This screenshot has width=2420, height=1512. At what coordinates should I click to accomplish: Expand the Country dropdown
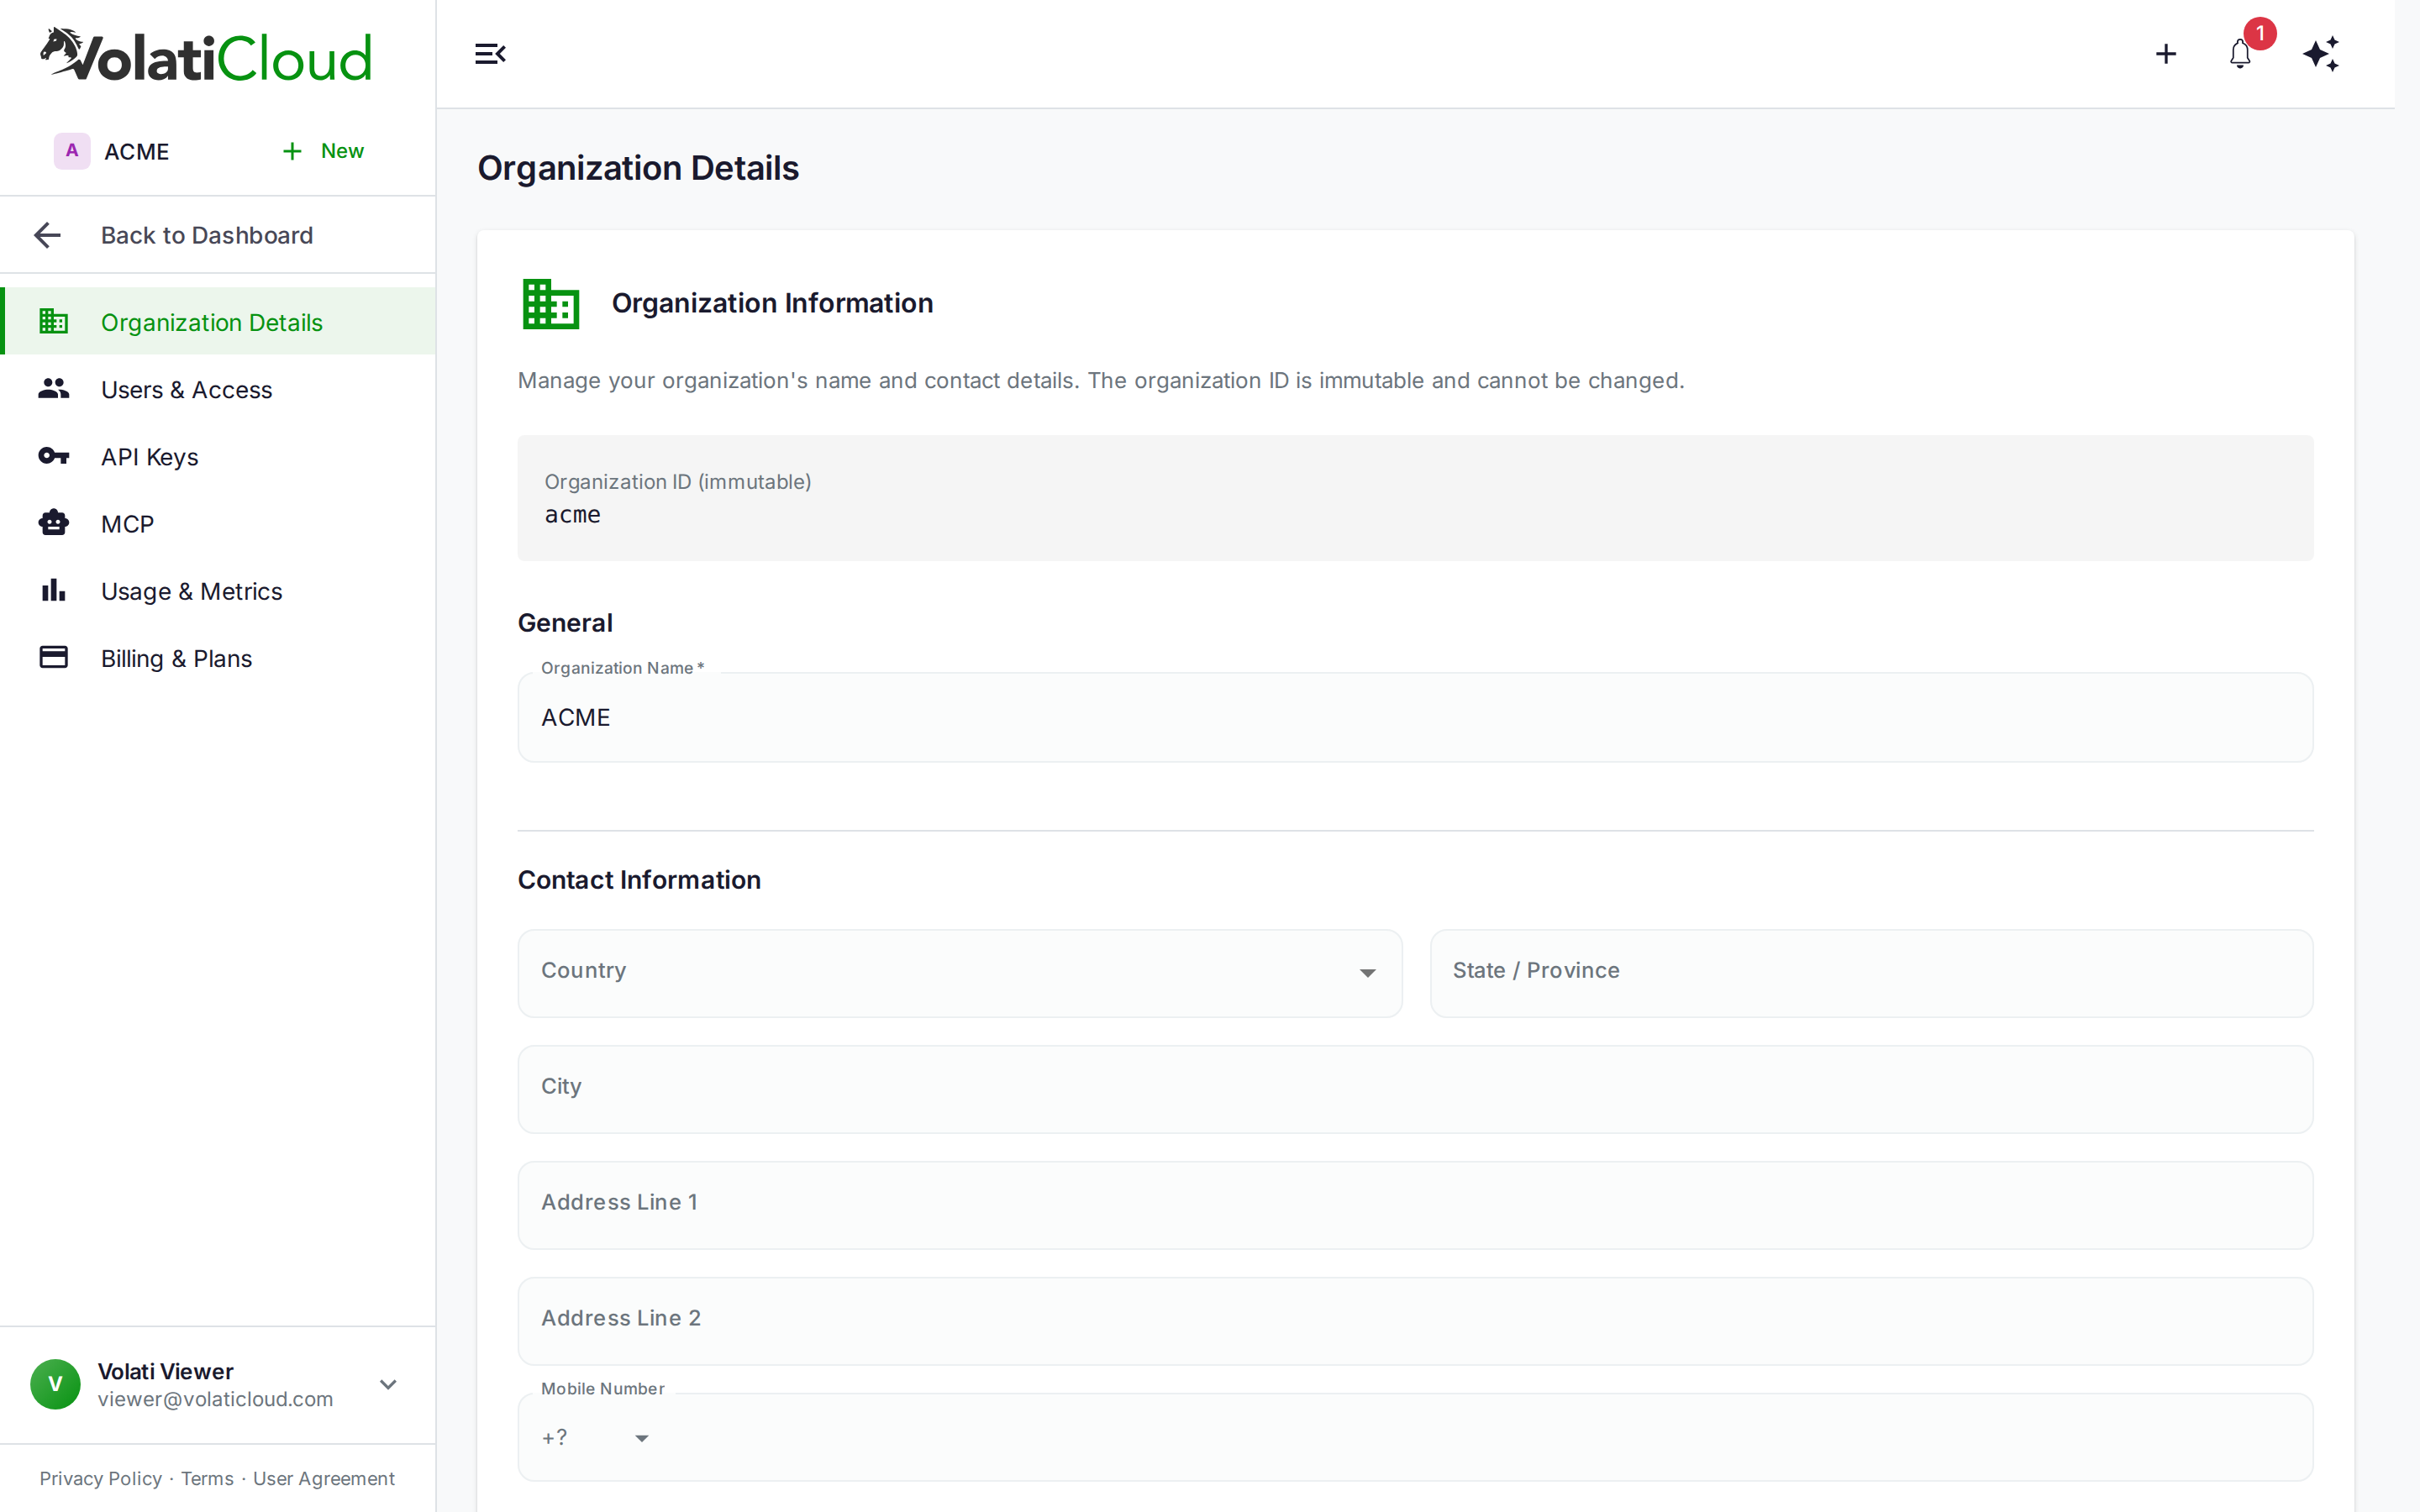[959, 973]
